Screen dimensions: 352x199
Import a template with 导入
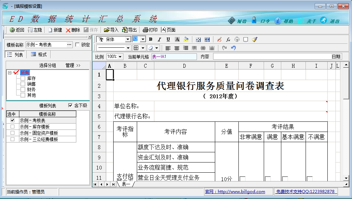(x=111, y=30)
